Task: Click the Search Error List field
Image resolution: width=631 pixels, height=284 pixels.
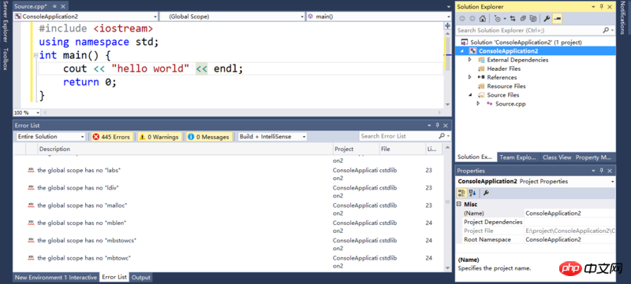Action: click(404, 136)
